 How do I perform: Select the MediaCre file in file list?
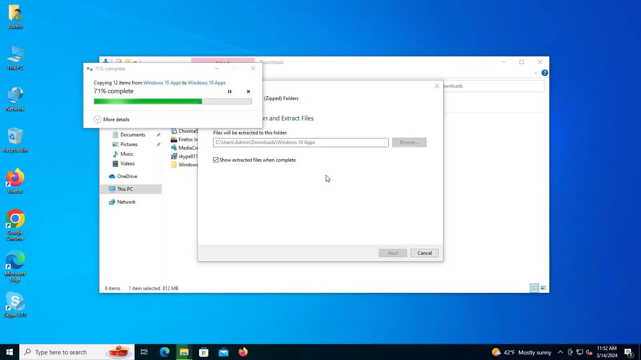(x=184, y=148)
